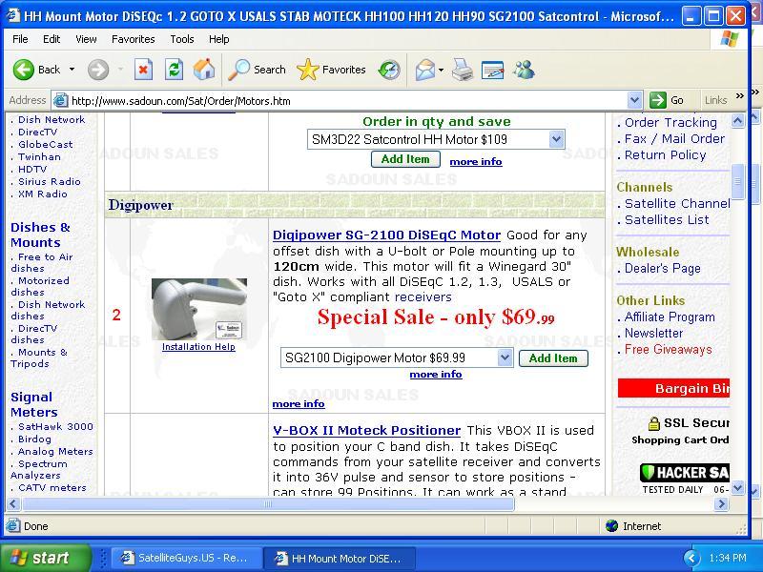Open Back button history dropdown arrow
The image size is (763, 572).
[72, 70]
